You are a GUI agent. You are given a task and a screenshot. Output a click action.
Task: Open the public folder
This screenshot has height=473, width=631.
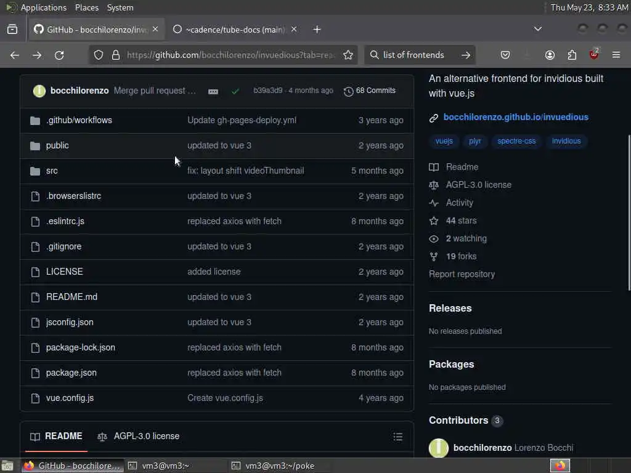click(x=57, y=145)
